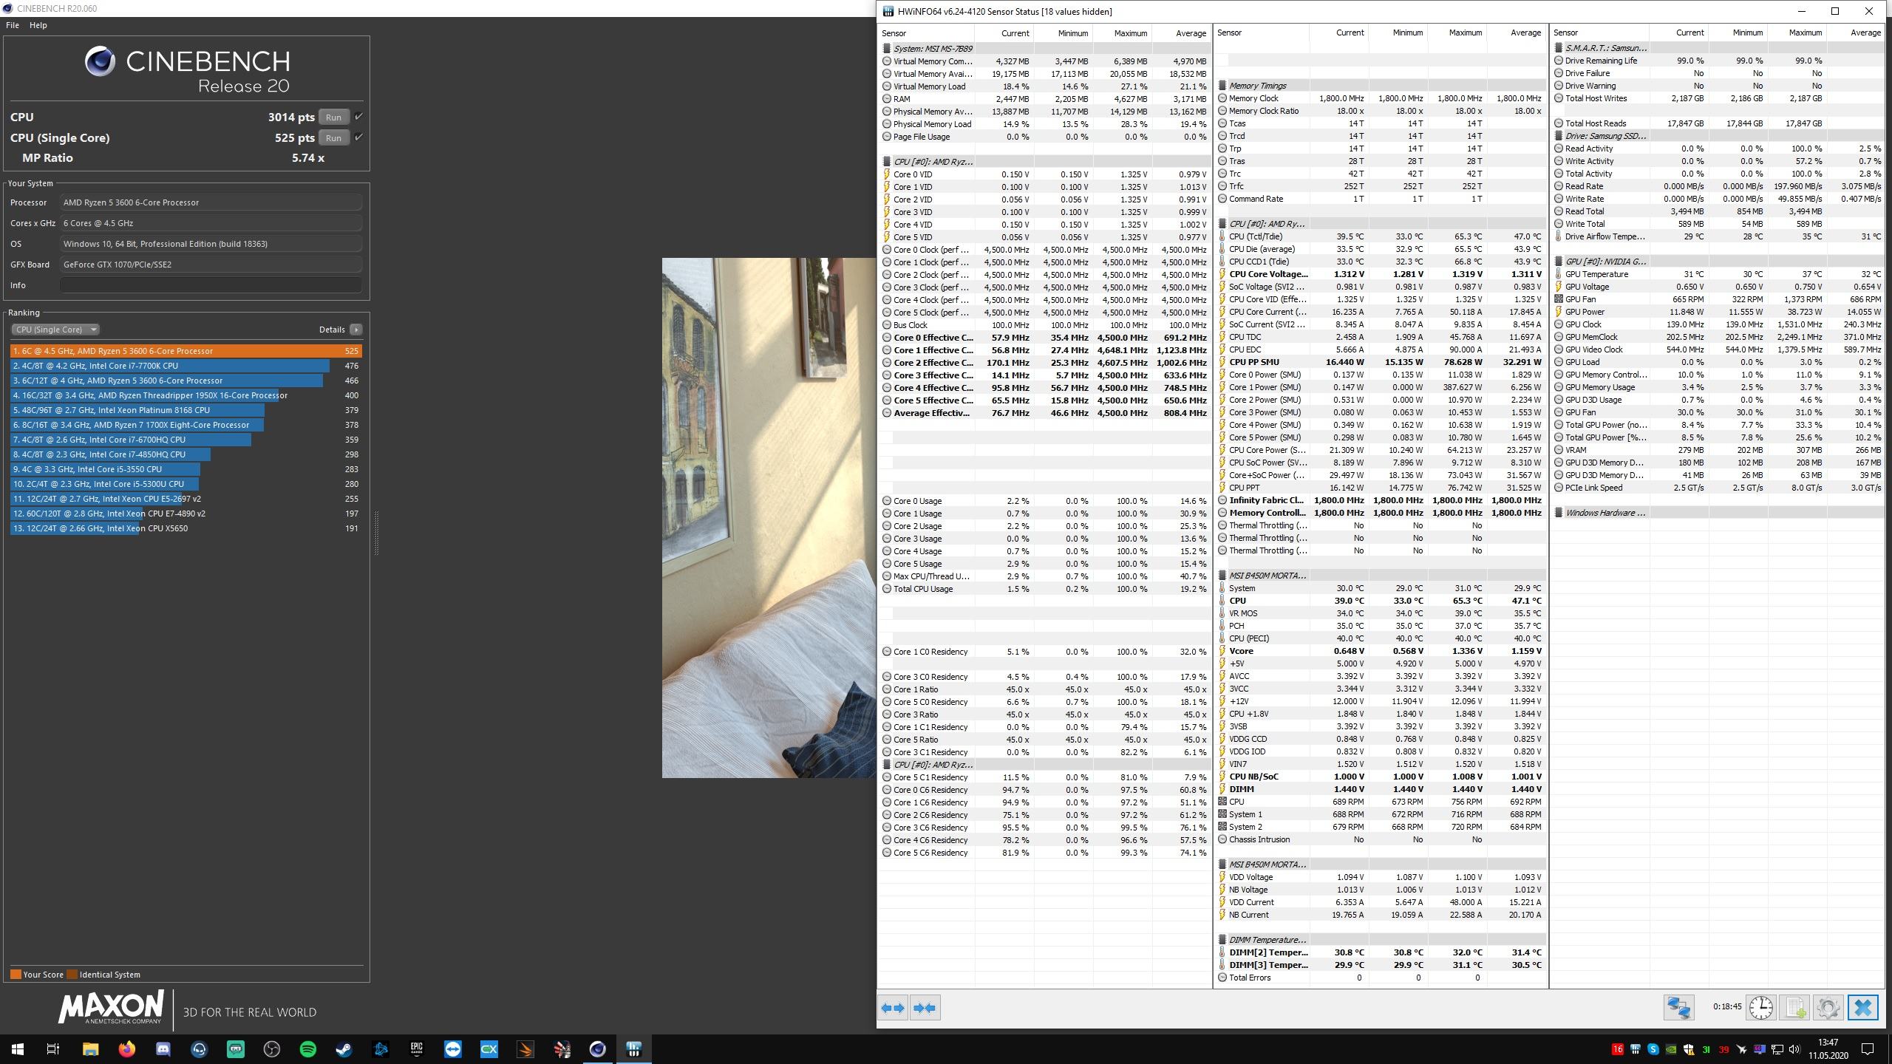Open Epic Games Launcher taskbar icon

[416, 1048]
